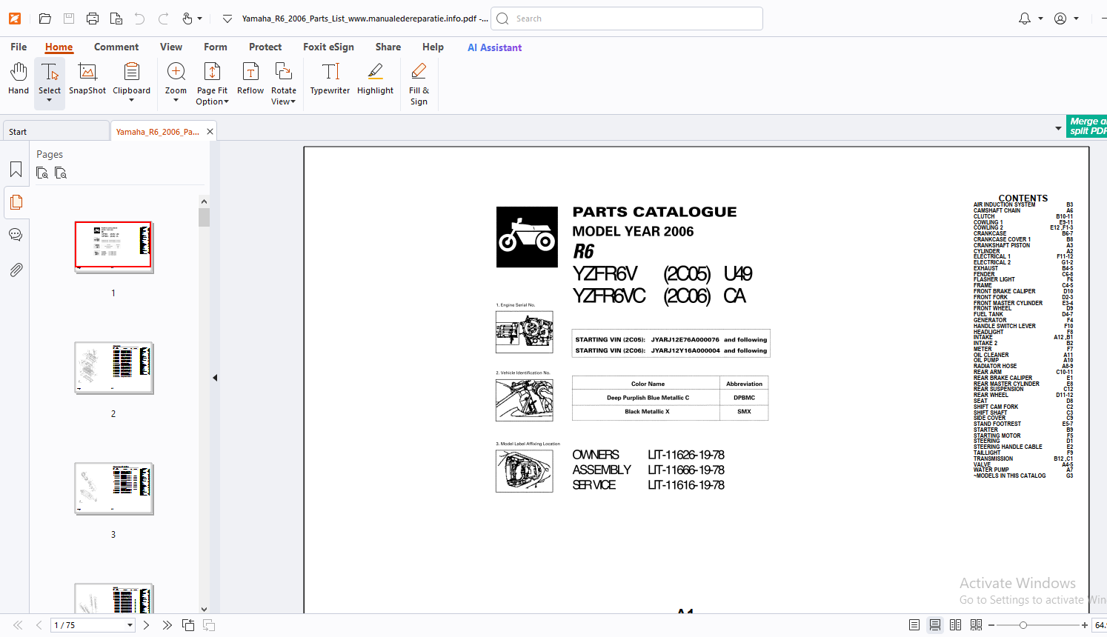Expand the Clipboard dropdown arrow
This screenshot has height=637, width=1107.
(131, 101)
